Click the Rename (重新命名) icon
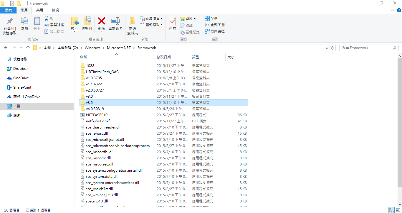The height and width of the screenshot is (213, 402). pos(115,21)
